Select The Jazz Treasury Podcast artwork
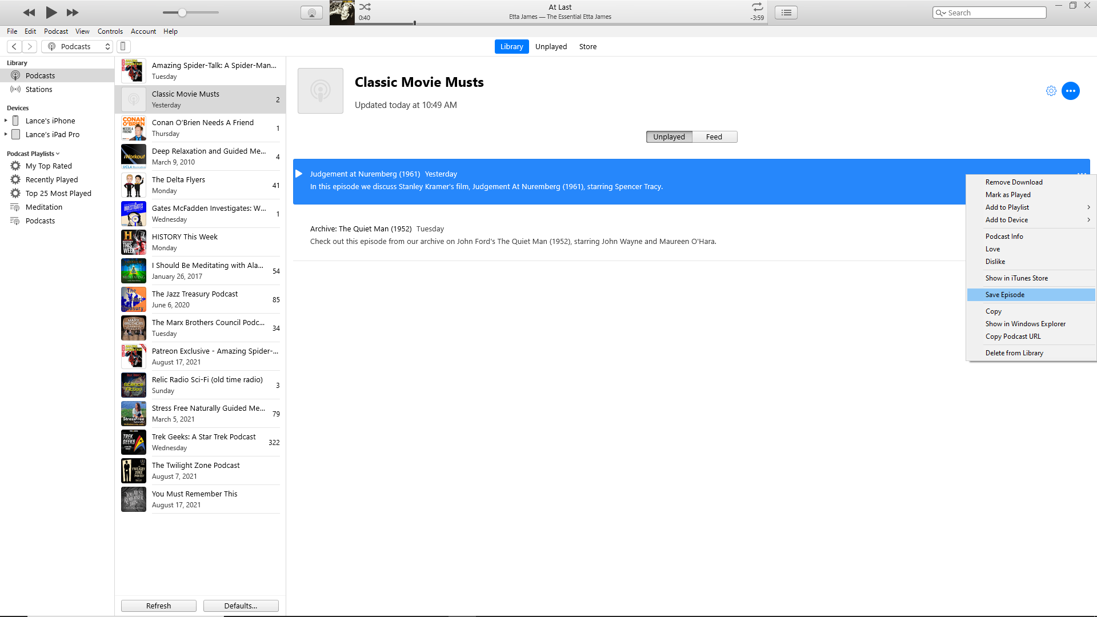 pyautogui.click(x=134, y=299)
